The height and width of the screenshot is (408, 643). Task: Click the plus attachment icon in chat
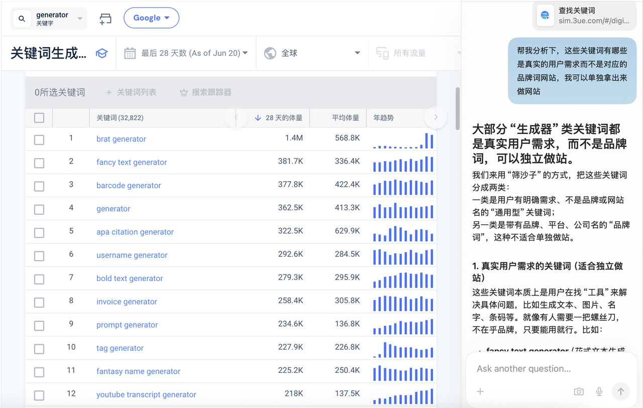click(480, 391)
